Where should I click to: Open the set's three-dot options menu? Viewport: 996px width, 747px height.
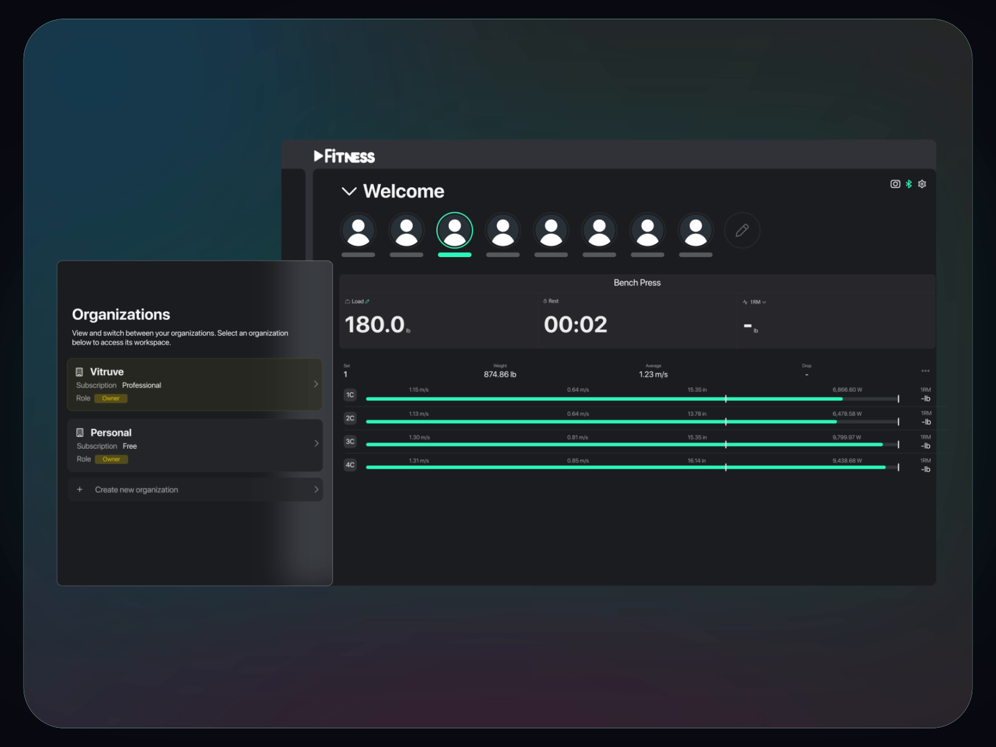coord(925,371)
